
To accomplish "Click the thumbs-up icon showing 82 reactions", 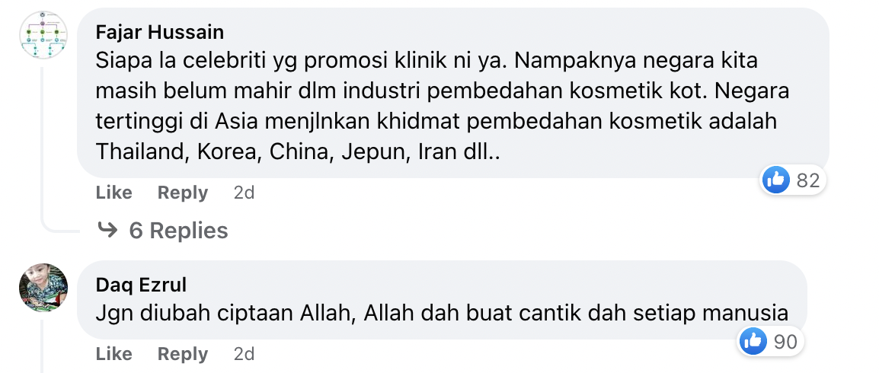I will tap(776, 180).
